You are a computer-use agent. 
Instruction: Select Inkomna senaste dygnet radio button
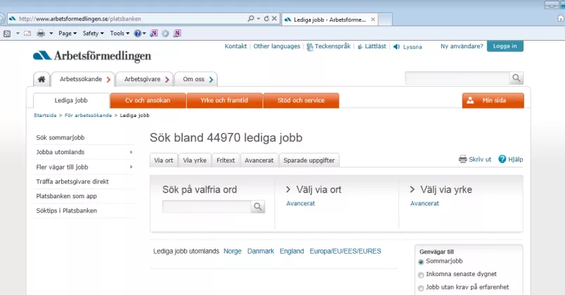coord(421,275)
